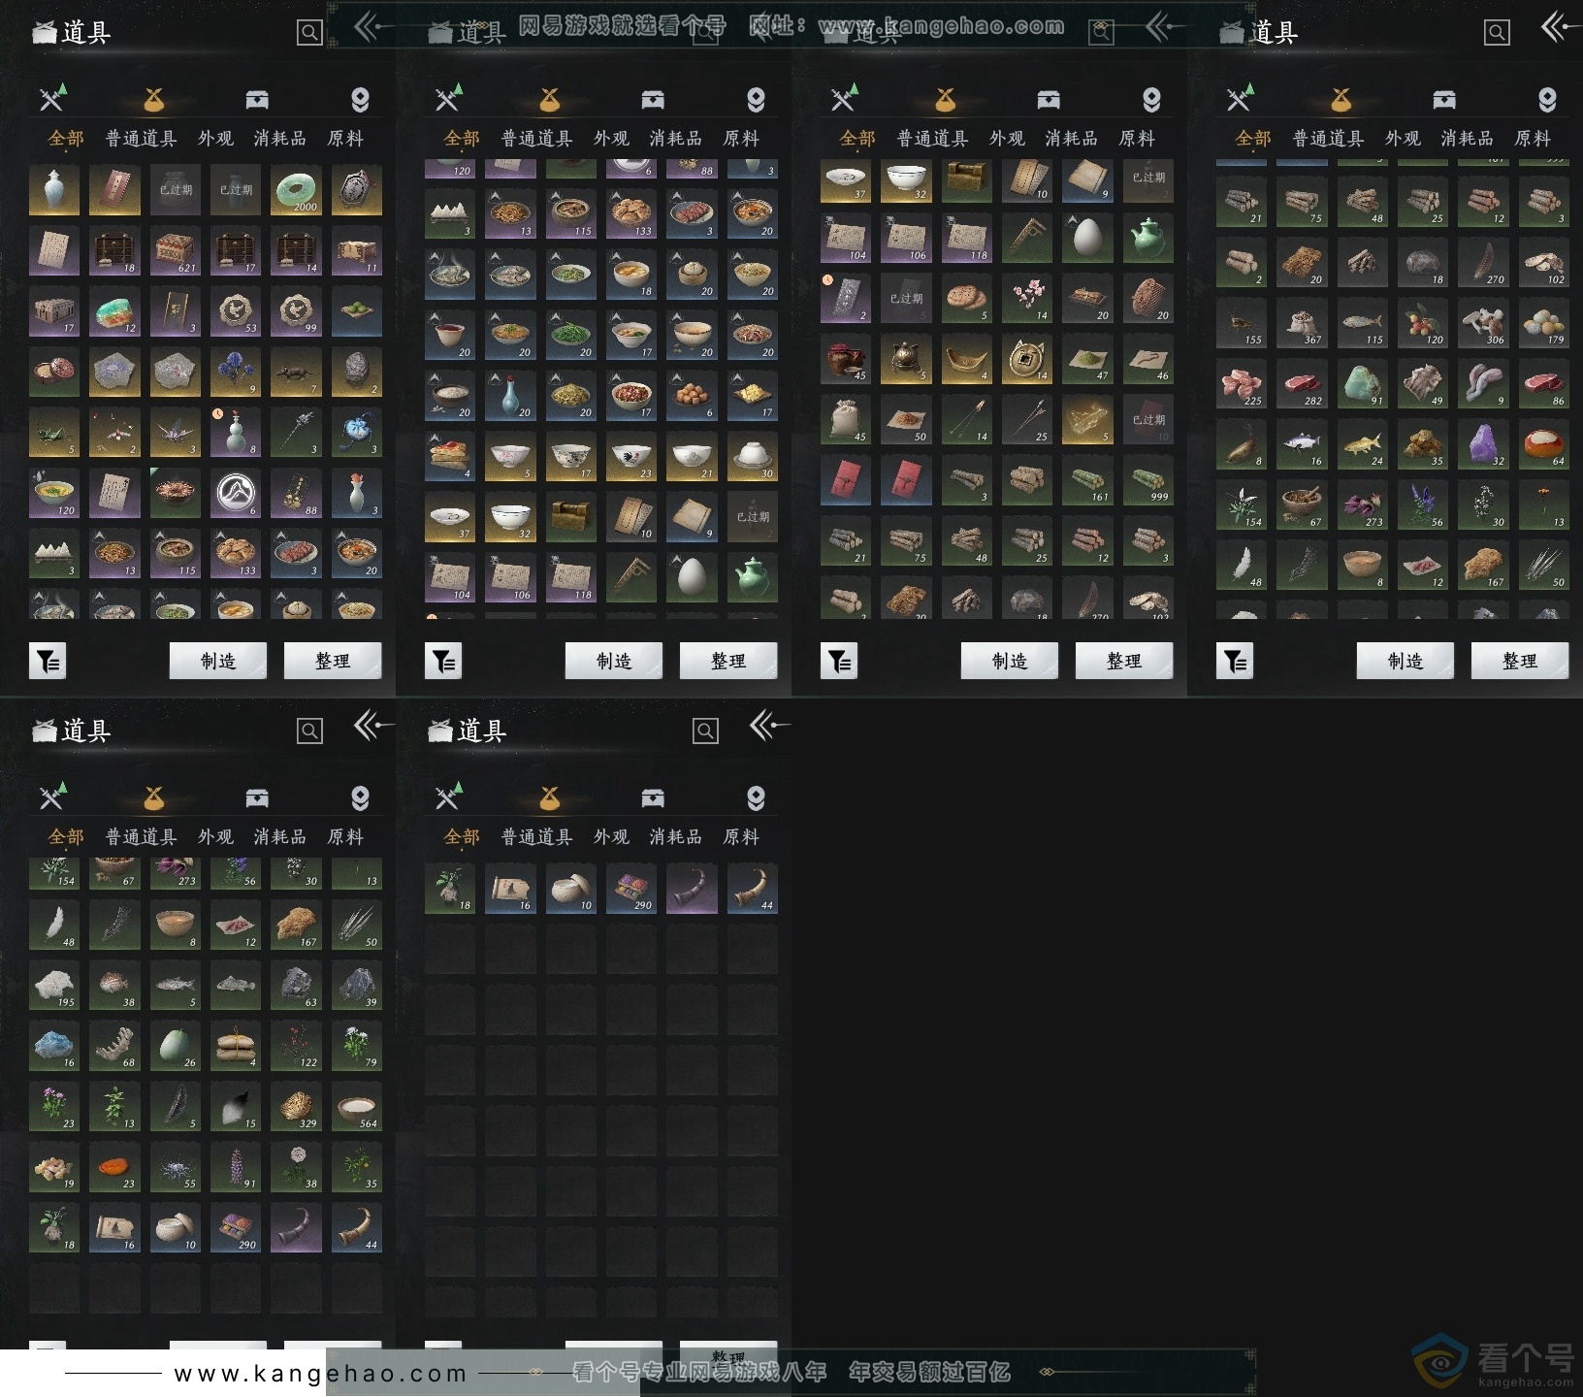Image resolution: width=1583 pixels, height=1397 pixels.
Task: Open the gem category in bottom-left panel
Action: coord(360,798)
